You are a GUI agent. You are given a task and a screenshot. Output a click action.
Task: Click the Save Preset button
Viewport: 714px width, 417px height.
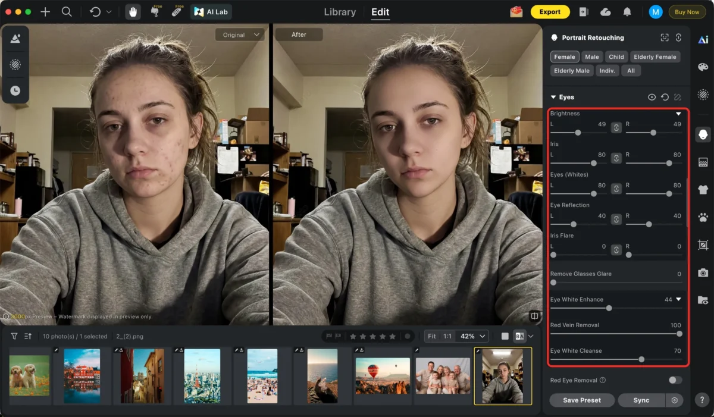581,400
